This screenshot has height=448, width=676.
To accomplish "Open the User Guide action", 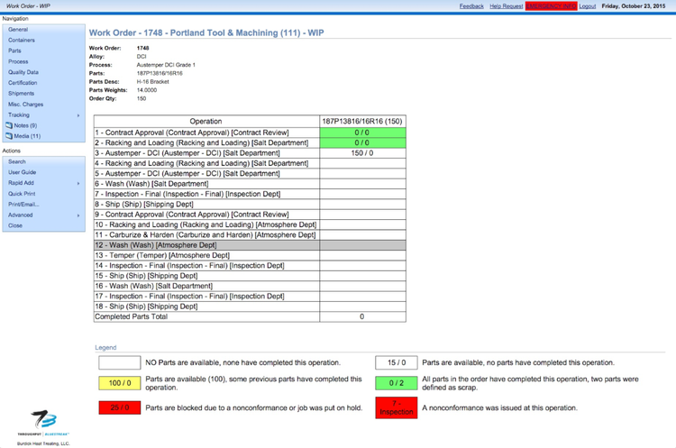I will [x=22, y=172].
